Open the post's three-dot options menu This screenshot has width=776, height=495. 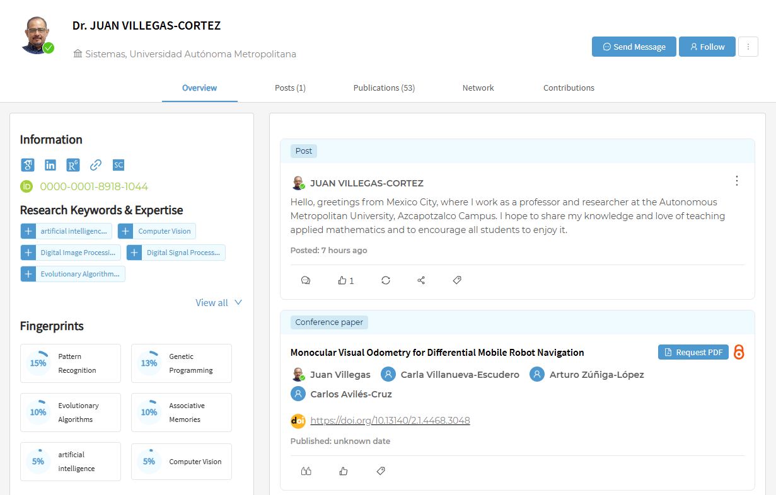(x=737, y=181)
